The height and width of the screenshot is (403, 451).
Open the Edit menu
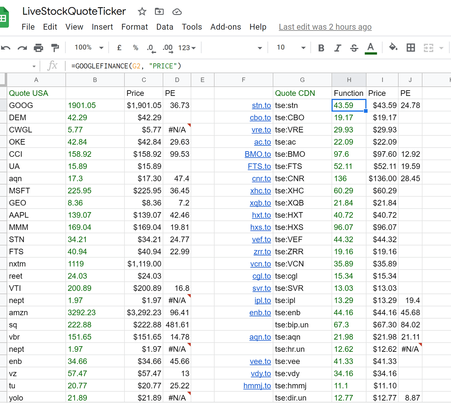pyautogui.click(x=50, y=27)
